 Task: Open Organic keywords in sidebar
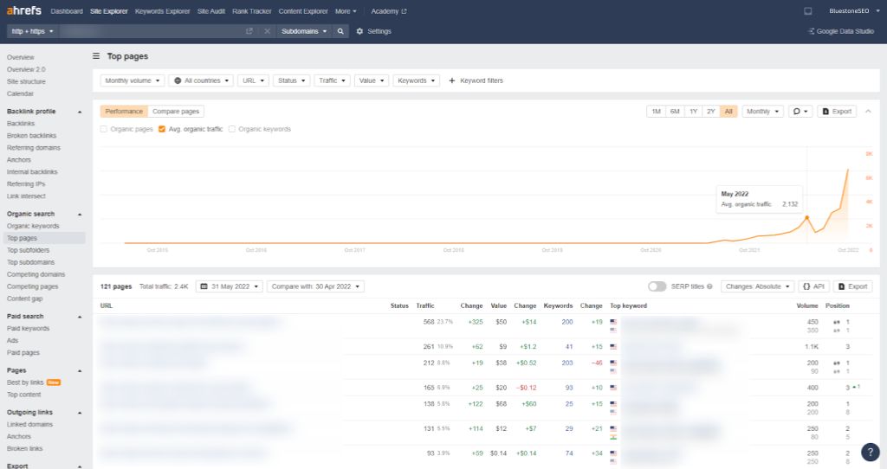33,226
